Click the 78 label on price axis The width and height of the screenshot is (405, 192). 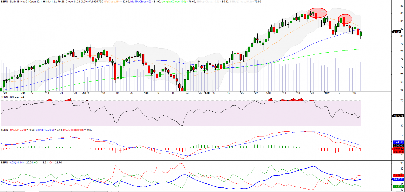[x=402, y=44]
